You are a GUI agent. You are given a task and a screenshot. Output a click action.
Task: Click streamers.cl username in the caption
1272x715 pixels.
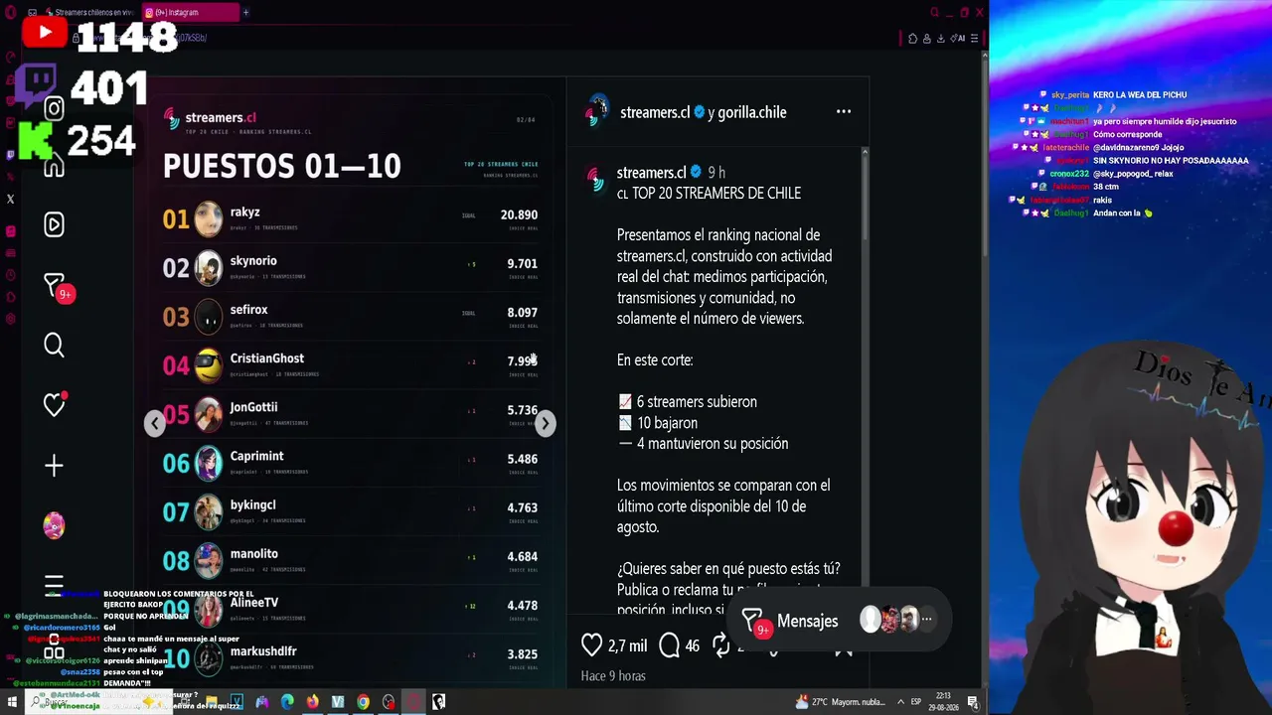pyautogui.click(x=651, y=173)
